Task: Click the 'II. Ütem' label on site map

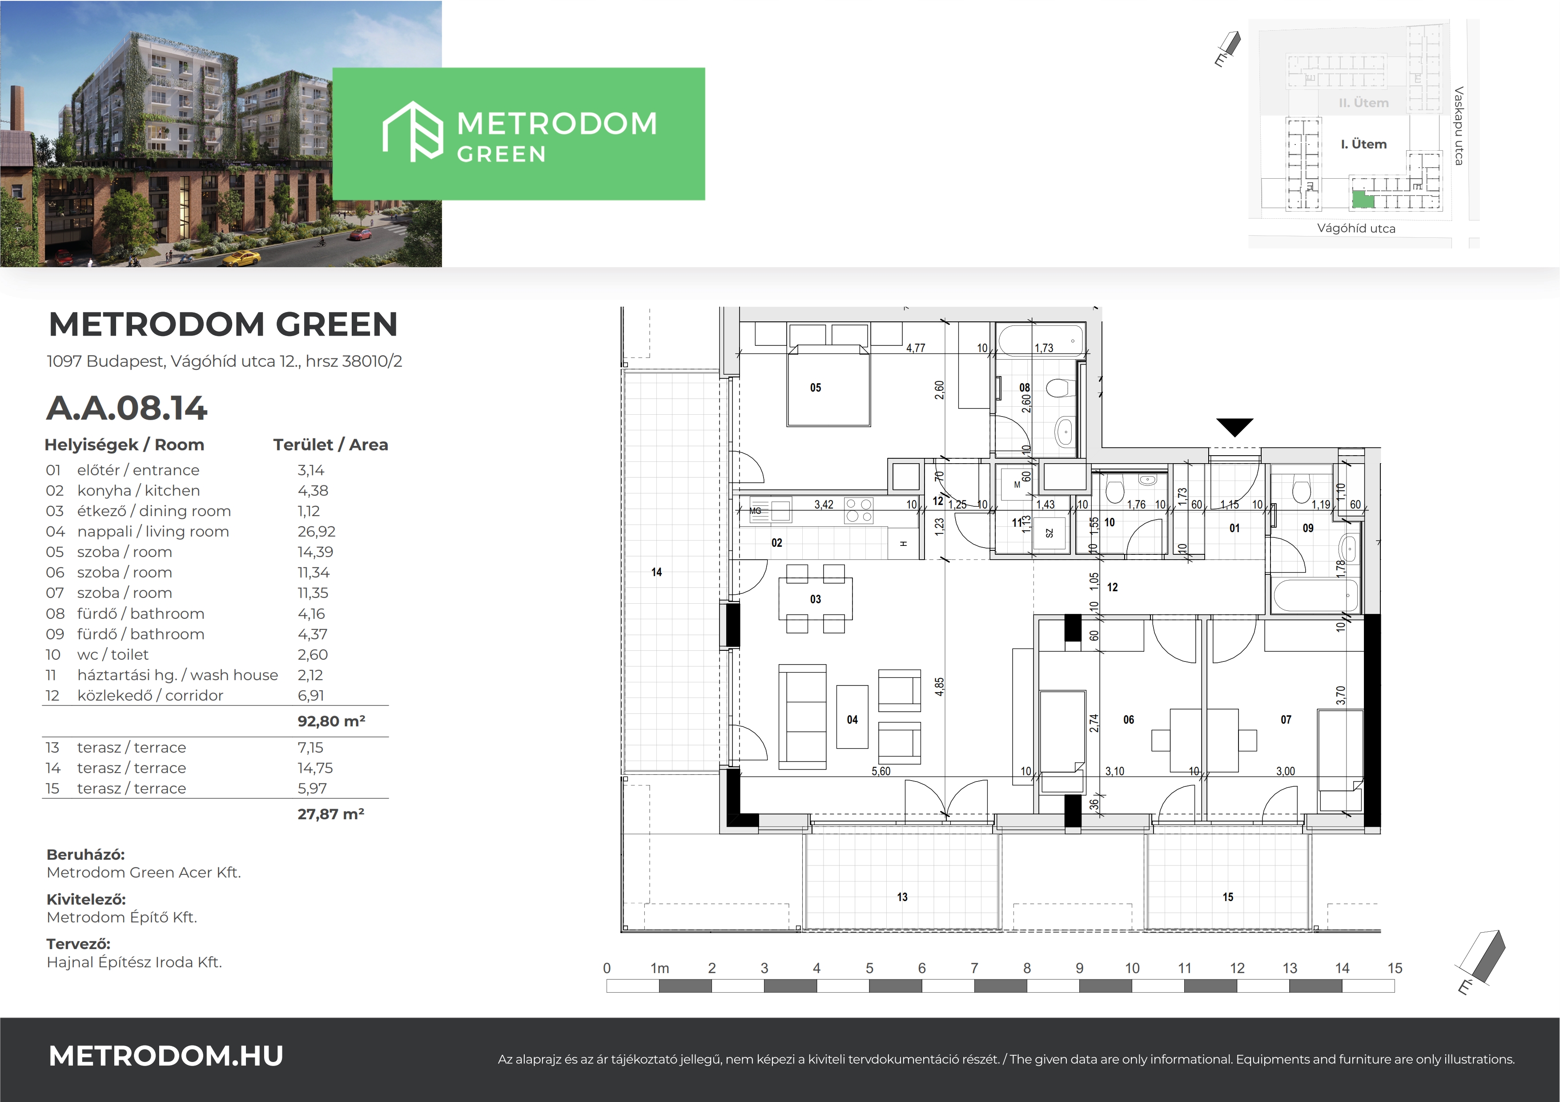Action: tap(1363, 103)
